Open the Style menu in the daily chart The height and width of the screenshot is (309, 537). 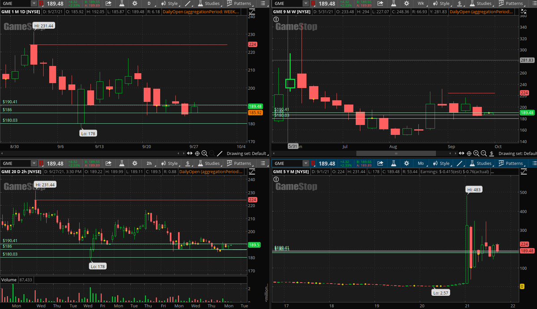(169, 4)
